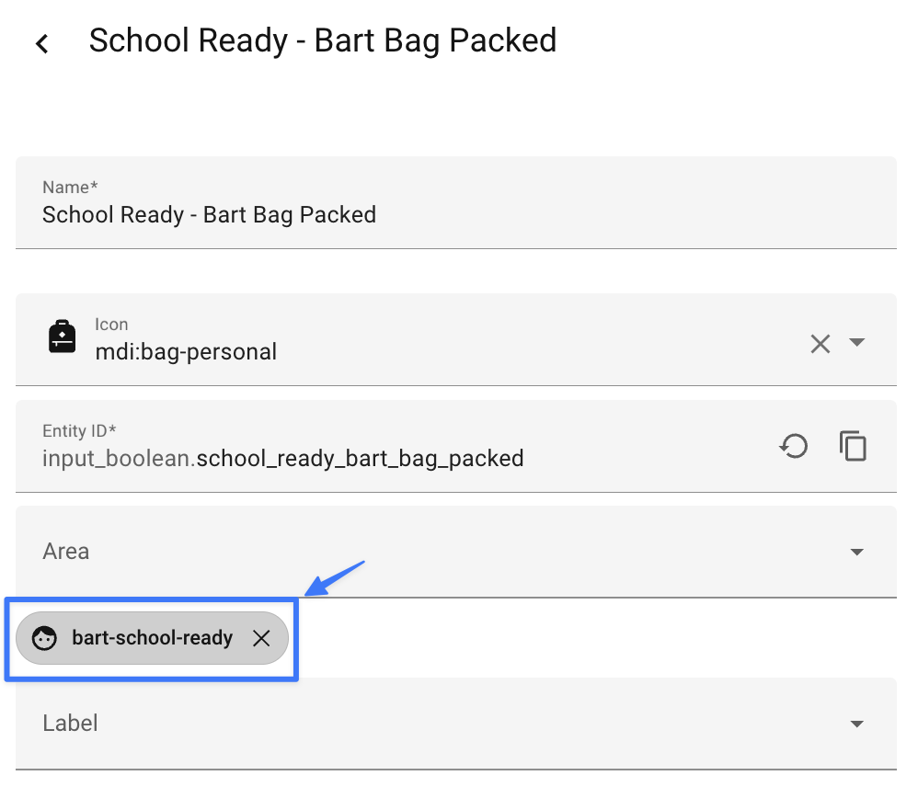Expand the Label dropdown arrow
This screenshot has width=918, height=787.
pyautogui.click(x=856, y=724)
